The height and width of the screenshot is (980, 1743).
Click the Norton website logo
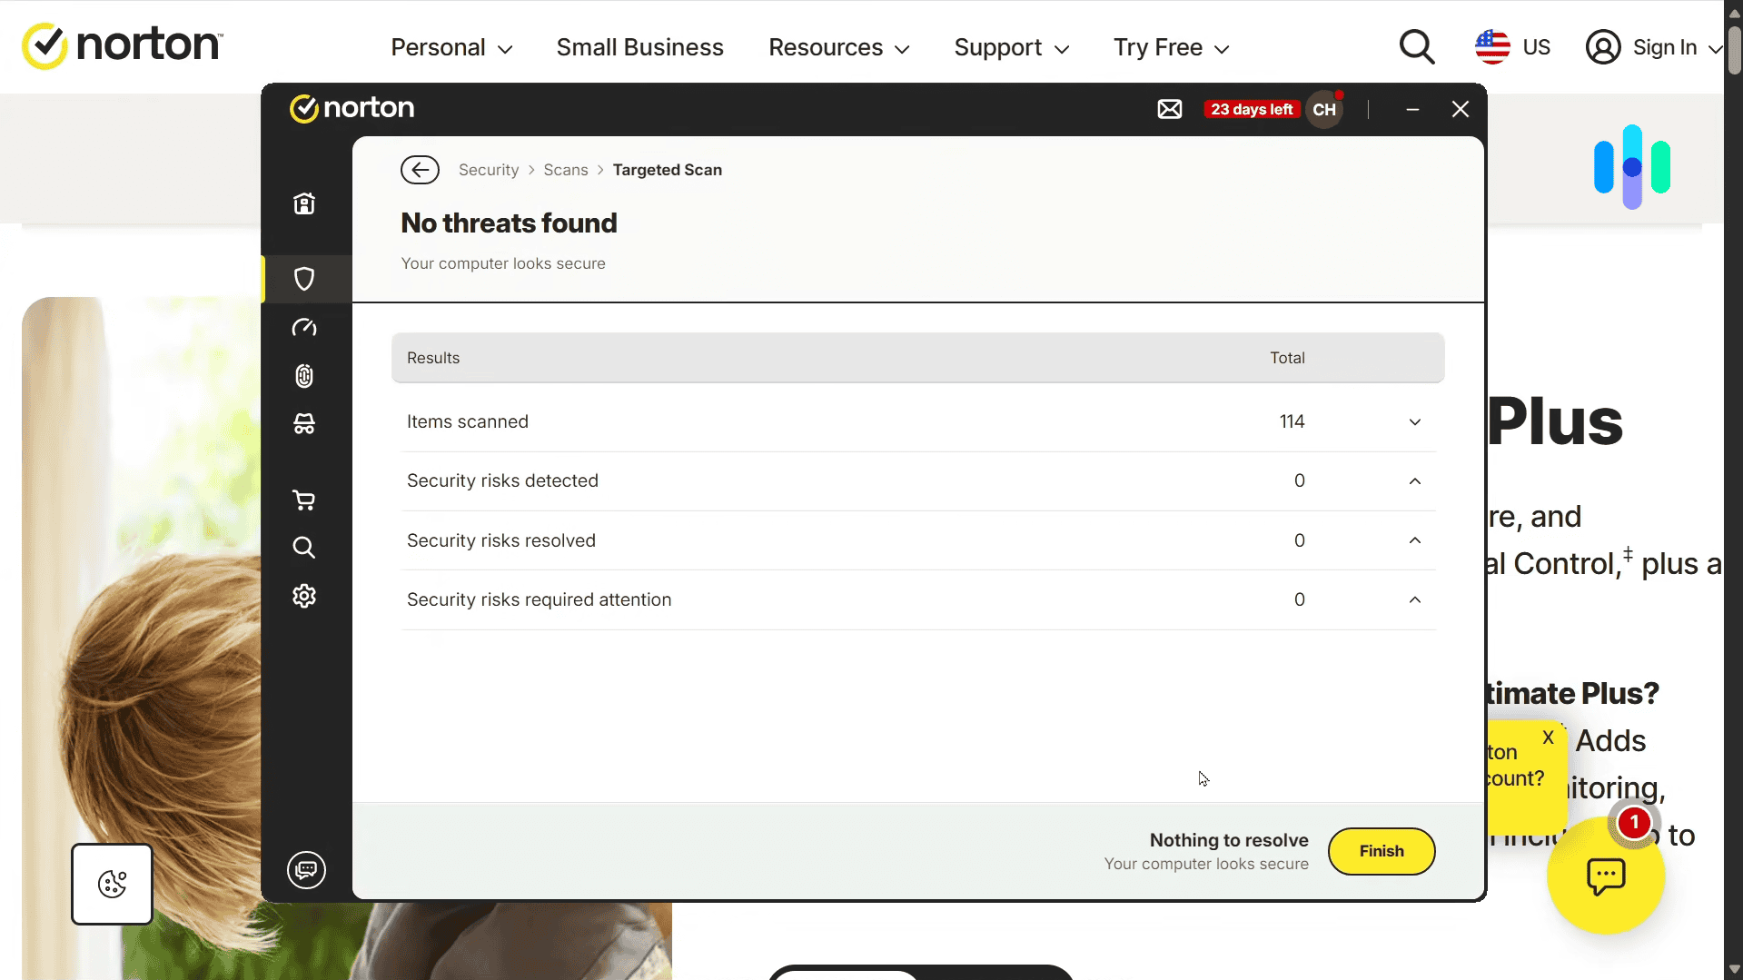click(123, 45)
